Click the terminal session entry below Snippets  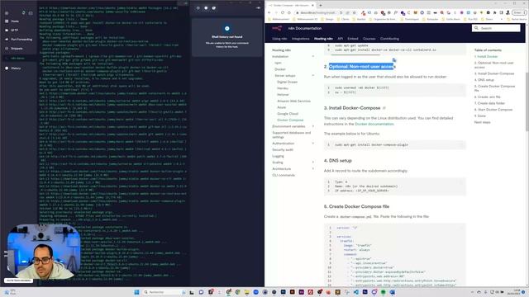click(x=17, y=59)
